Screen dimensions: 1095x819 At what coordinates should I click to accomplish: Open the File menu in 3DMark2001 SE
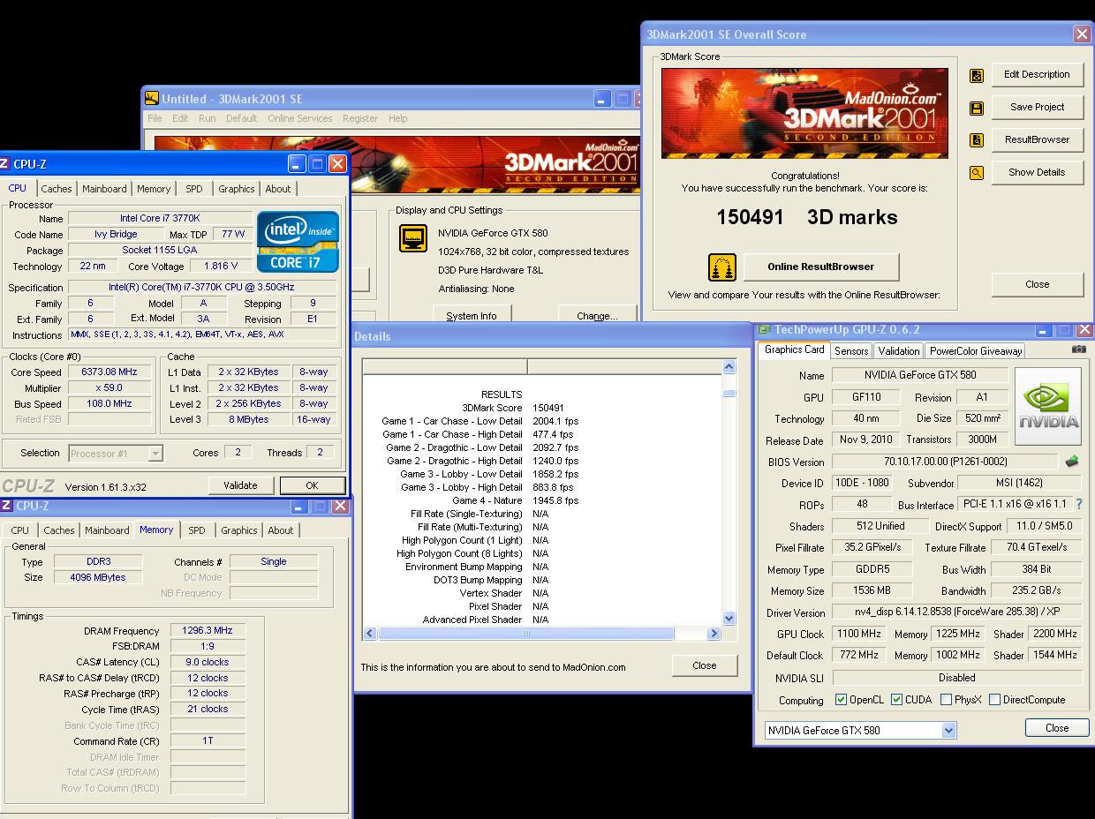click(x=155, y=118)
